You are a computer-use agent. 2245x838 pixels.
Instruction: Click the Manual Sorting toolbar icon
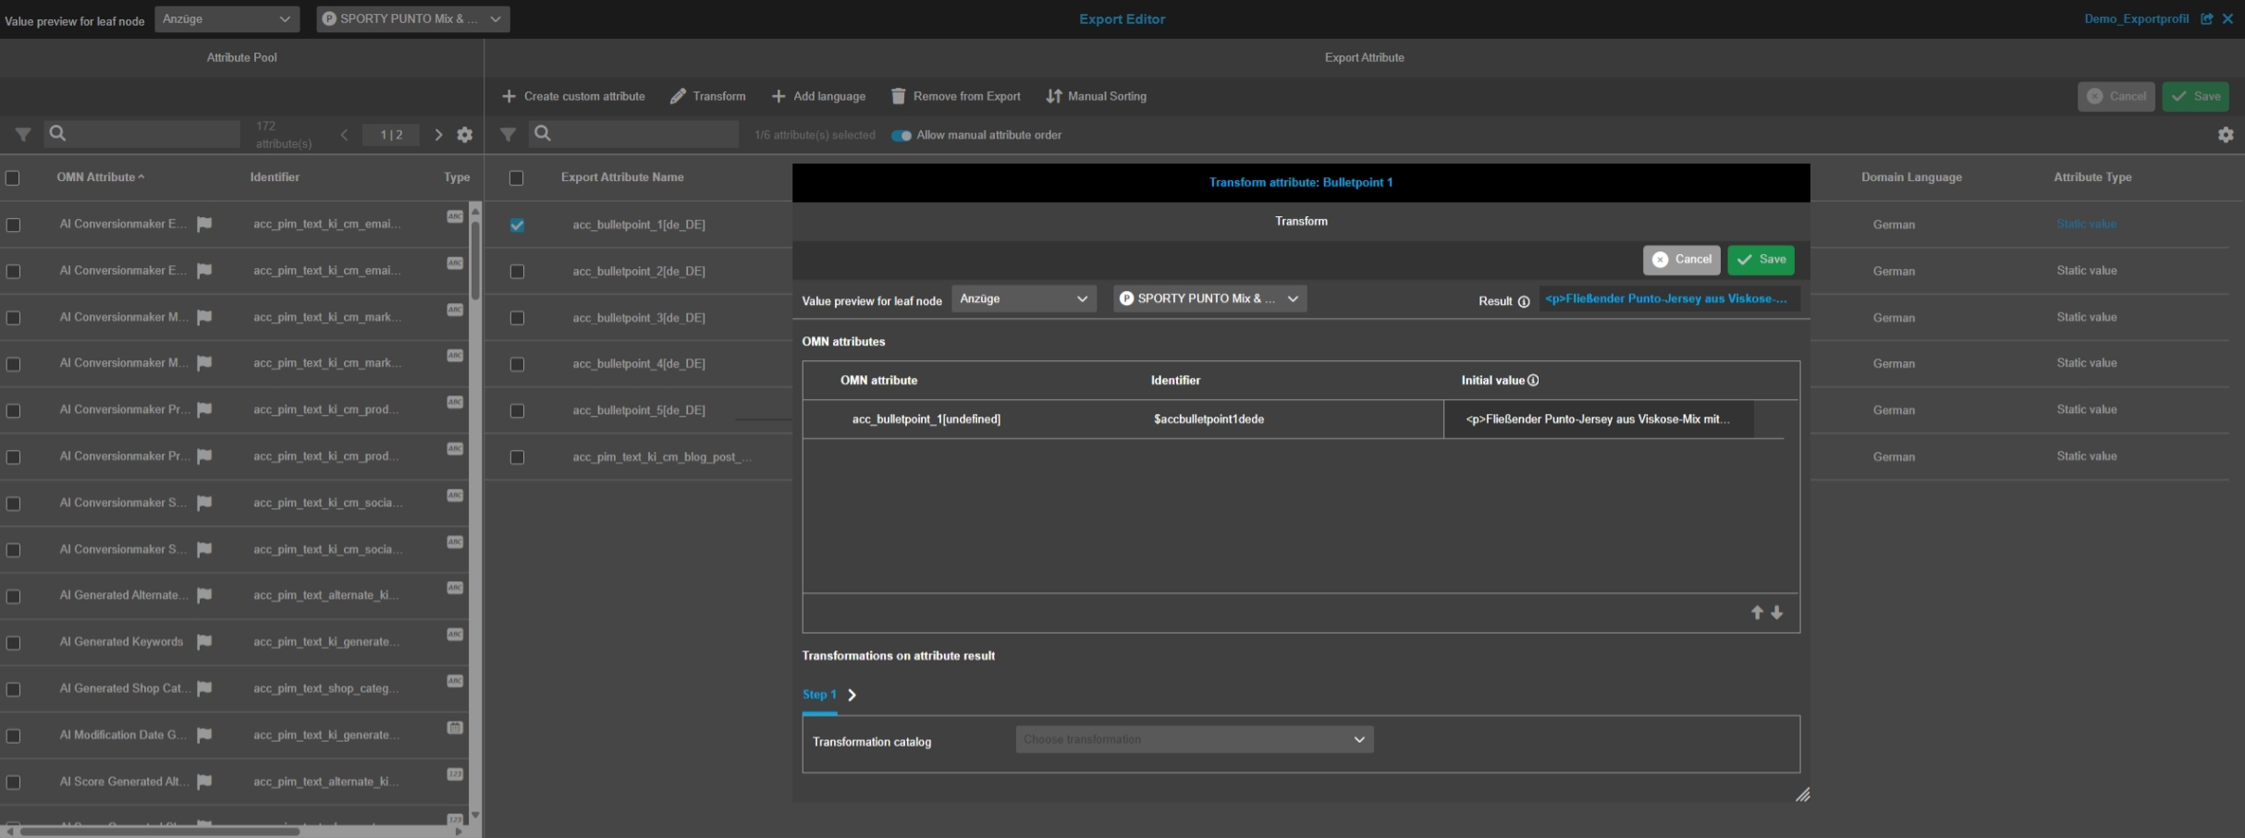[x=1053, y=96]
